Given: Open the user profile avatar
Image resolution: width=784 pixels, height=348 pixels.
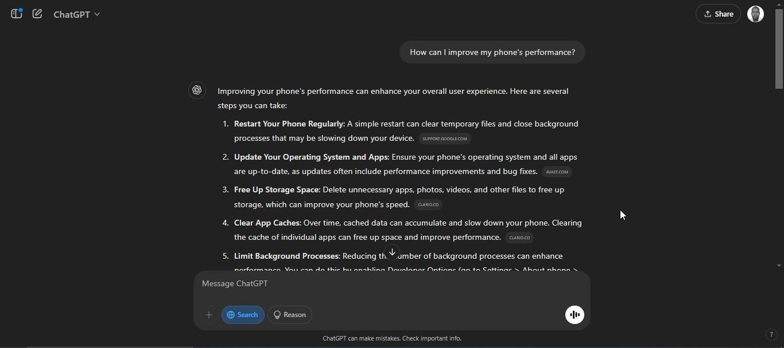Looking at the screenshot, I should pos(755,14).
